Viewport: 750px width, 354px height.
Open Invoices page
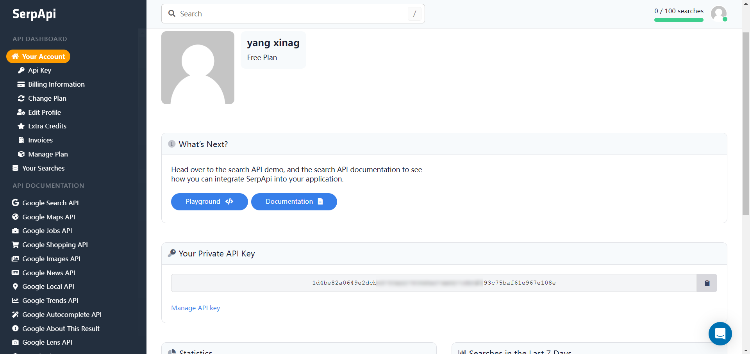tap(40, 140)
